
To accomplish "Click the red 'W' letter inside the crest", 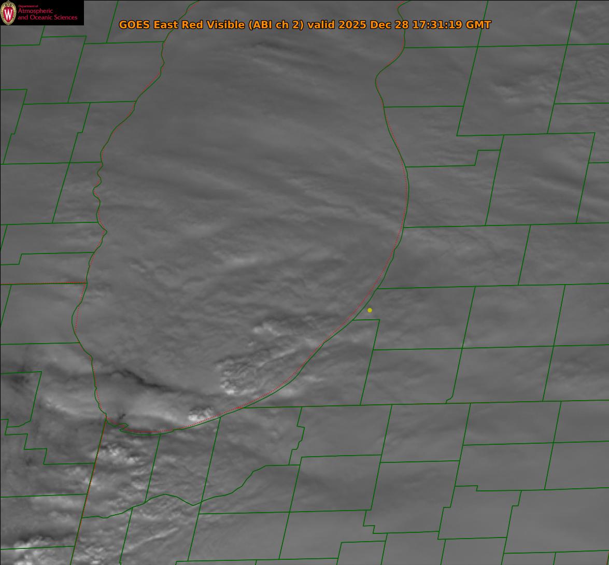I will pyautogui.click(x=9, y=13).
